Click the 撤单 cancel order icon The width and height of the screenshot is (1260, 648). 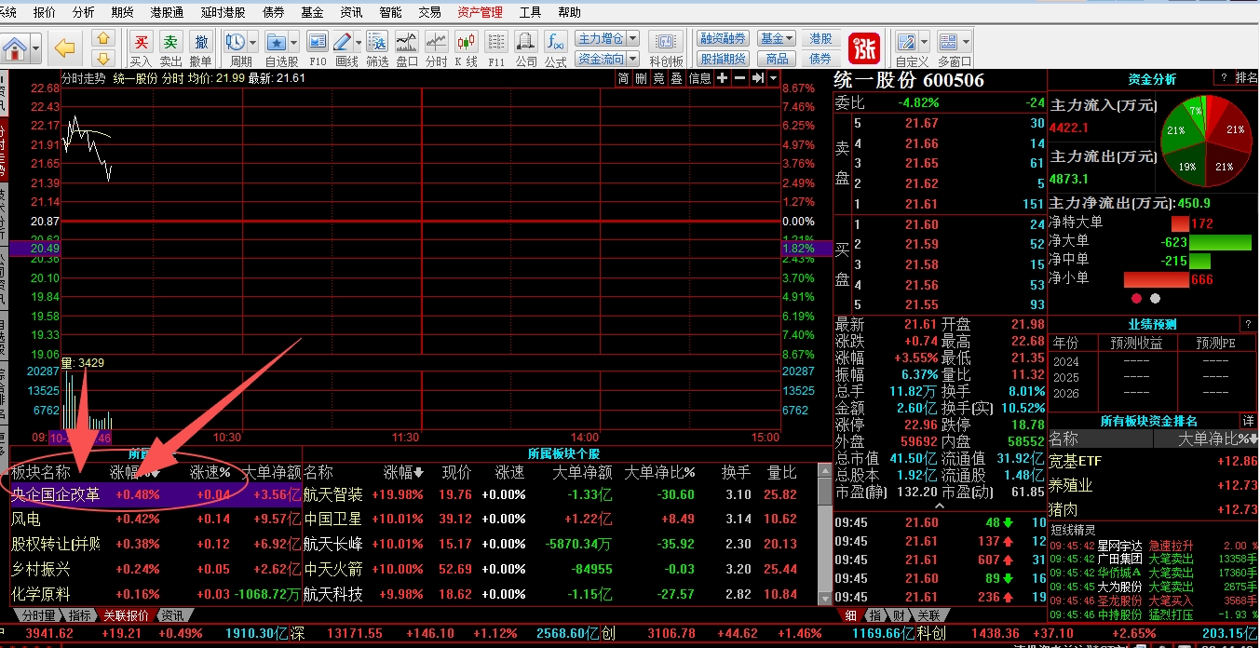[x=200, y=42]
